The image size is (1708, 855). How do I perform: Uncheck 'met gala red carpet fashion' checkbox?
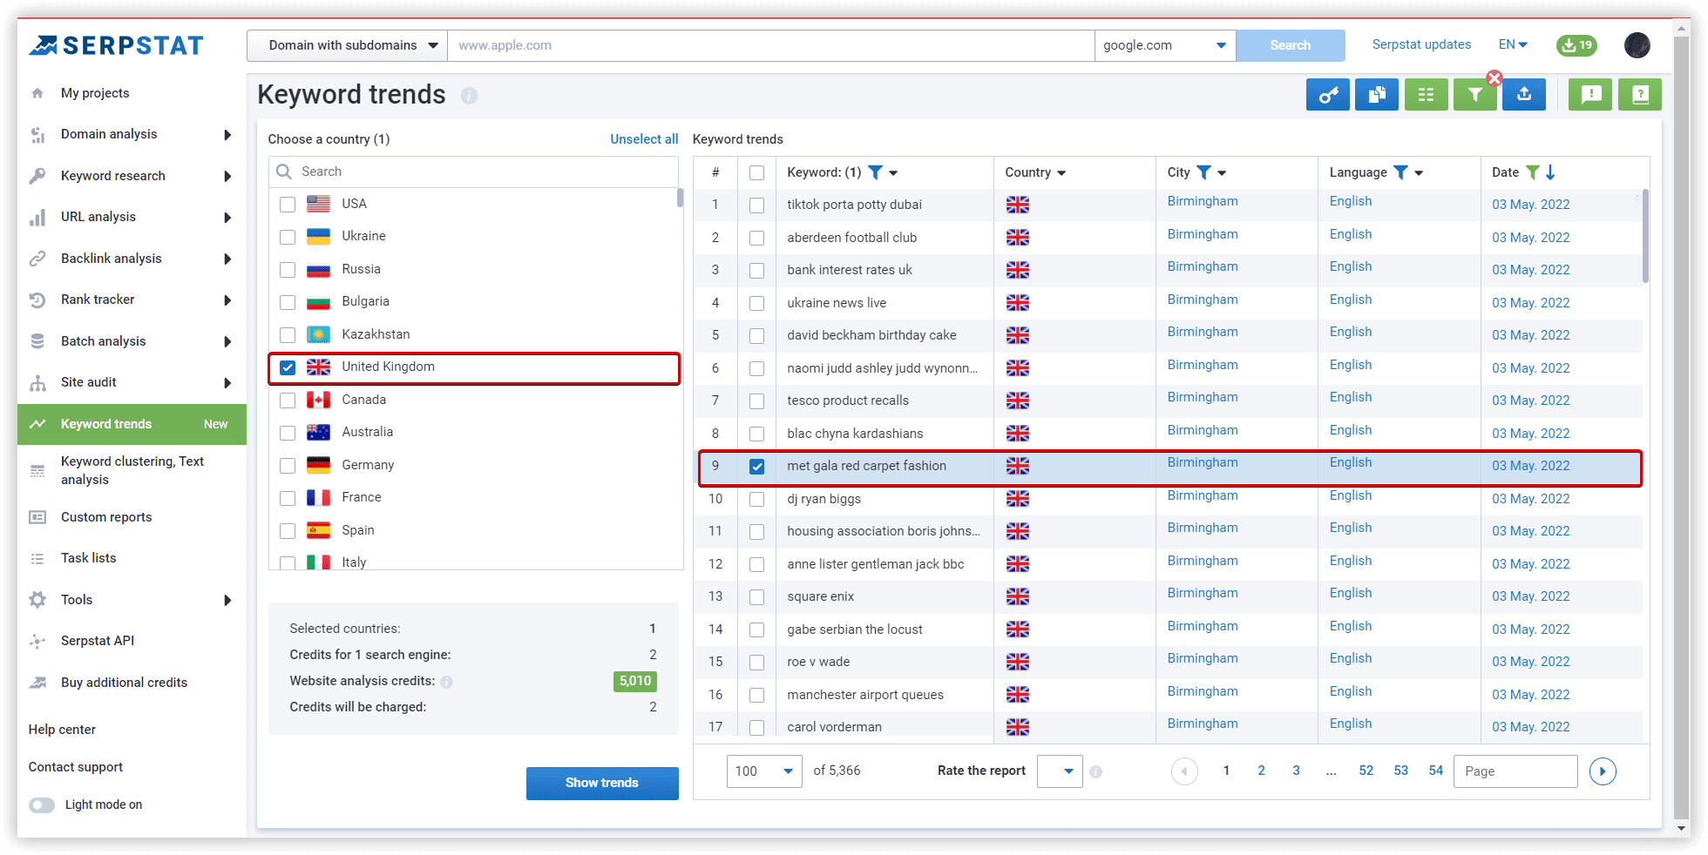757,467
